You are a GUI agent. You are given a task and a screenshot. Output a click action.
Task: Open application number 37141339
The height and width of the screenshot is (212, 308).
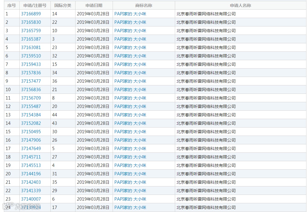pos(31,190)
